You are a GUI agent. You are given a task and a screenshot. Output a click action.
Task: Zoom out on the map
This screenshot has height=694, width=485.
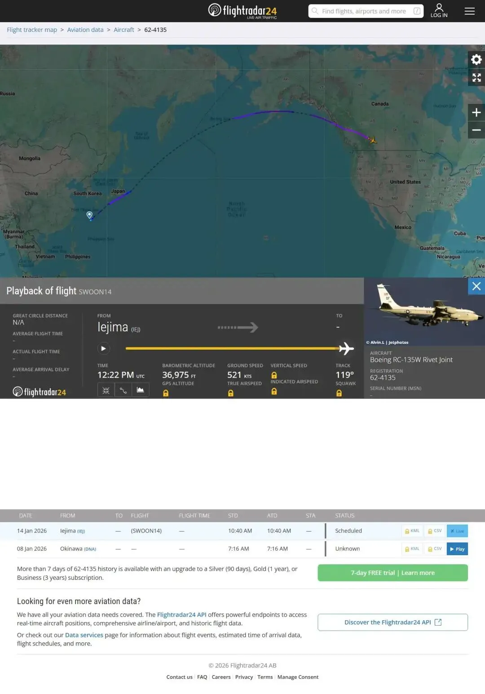(x=476, y=130)
